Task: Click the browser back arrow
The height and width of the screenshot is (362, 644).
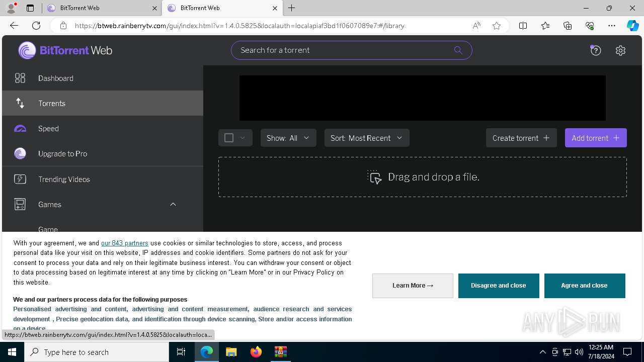Action: (x=14, y=26)
